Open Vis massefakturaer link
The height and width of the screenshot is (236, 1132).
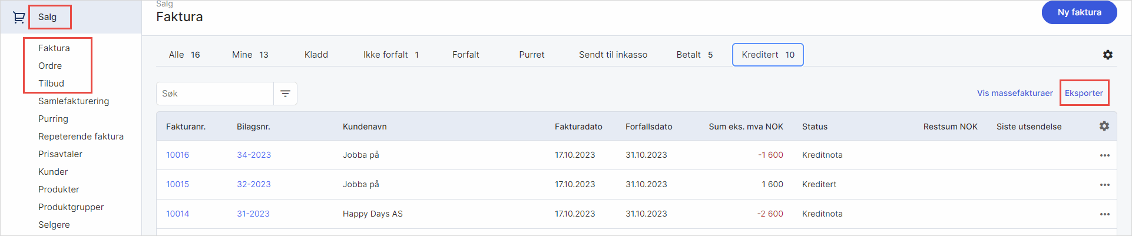(x=1014, y=93)
